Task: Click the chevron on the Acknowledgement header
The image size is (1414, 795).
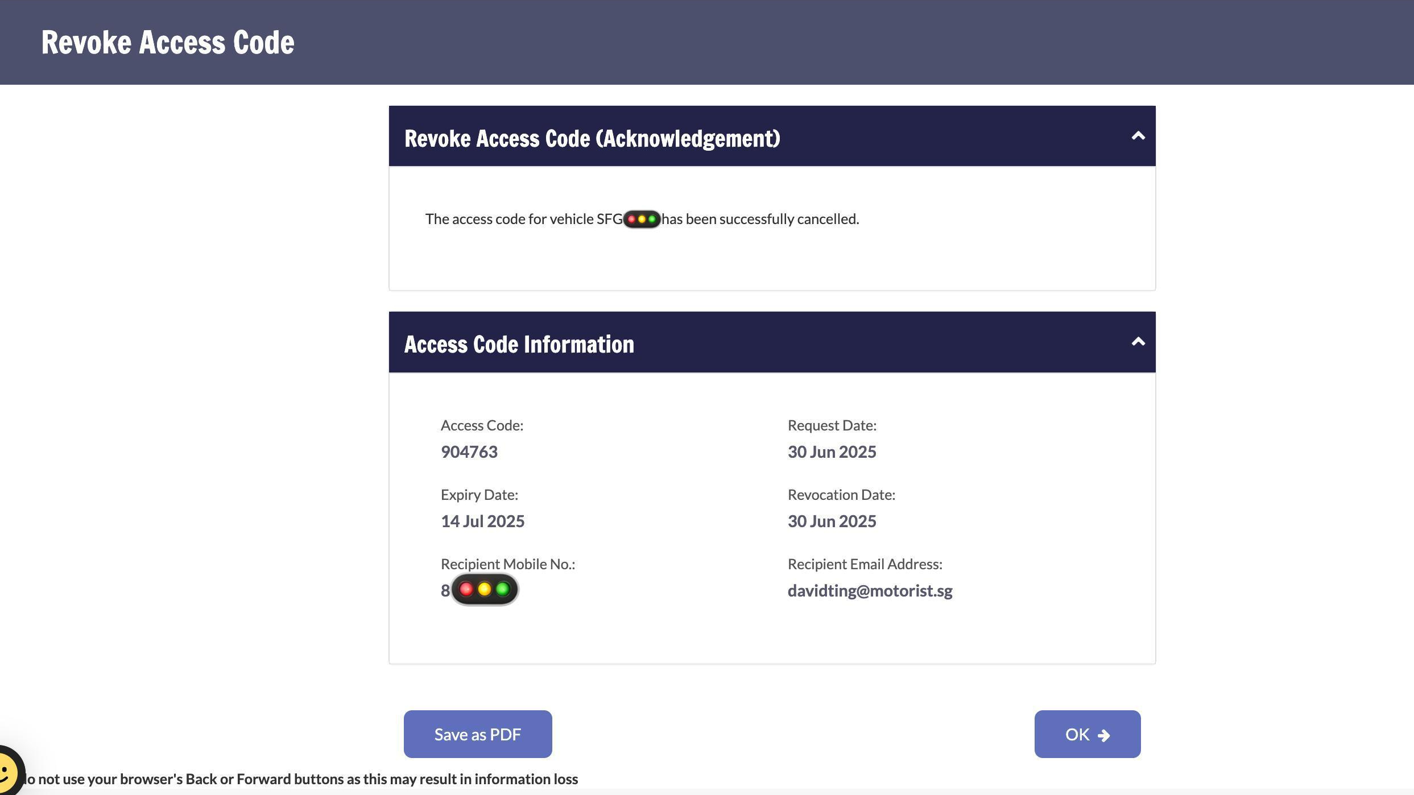Action: coord(1138,136)
